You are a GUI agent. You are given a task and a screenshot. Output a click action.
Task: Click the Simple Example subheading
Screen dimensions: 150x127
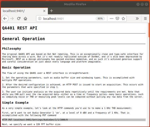click(15, 103)
